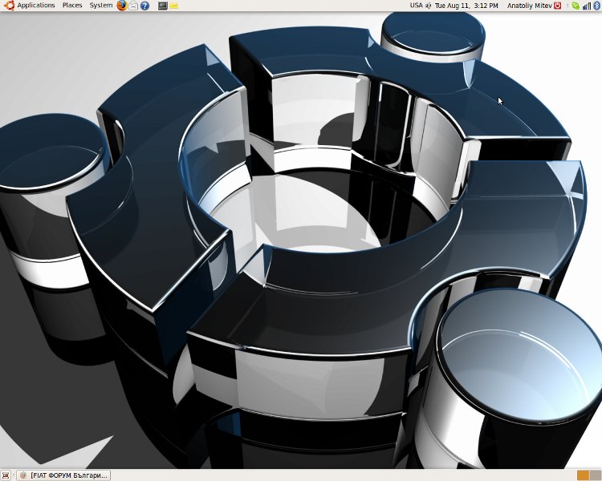Click the yellow notes icon in panel
The width and height of the screenshot is (602, 481).
point(174,6)
